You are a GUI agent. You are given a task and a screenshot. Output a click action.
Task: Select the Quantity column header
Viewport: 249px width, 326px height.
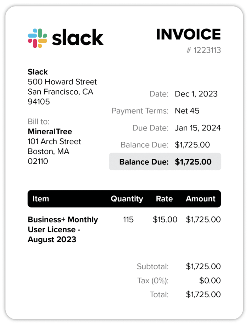tap(127, 199)
